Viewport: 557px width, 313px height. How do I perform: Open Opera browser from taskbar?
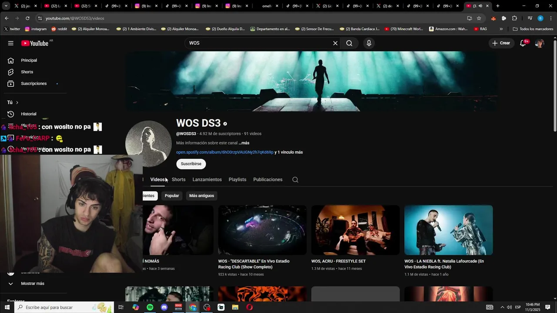pos(249,307)
